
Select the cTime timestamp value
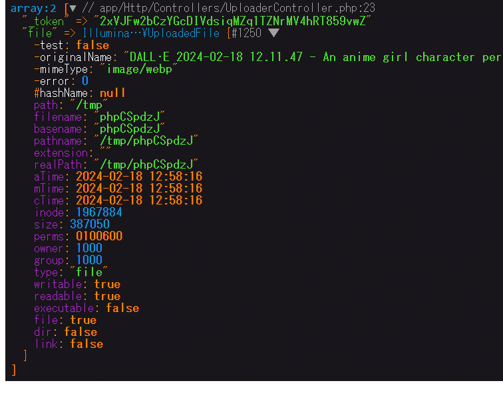coord(139,200)
